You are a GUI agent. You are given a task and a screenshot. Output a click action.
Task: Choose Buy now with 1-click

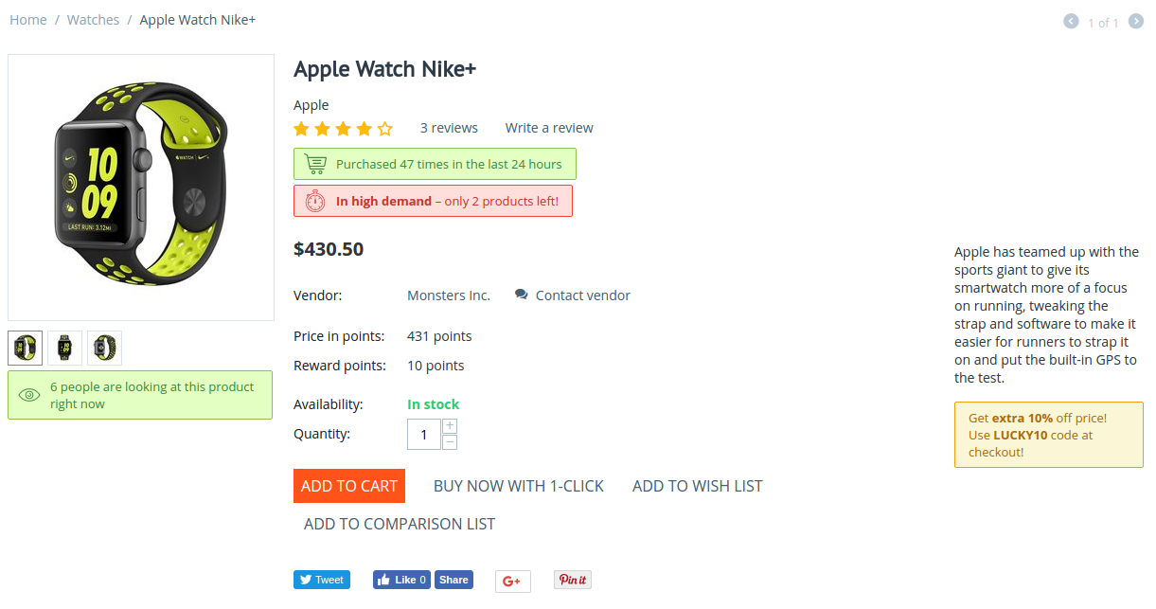click(x=519, y=486)
